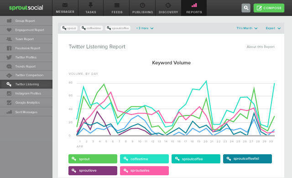Click the sprout keyword filter chip
The width and height of the screenshot is (292, 178).
point(69,28)
